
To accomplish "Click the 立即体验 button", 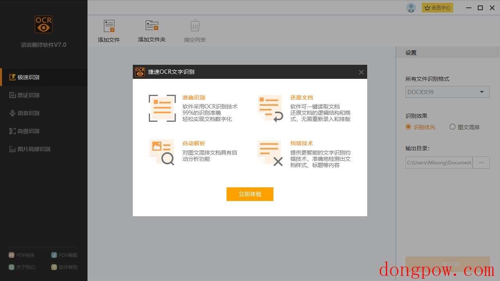I will pyautogui.click(x=250, y=194).
